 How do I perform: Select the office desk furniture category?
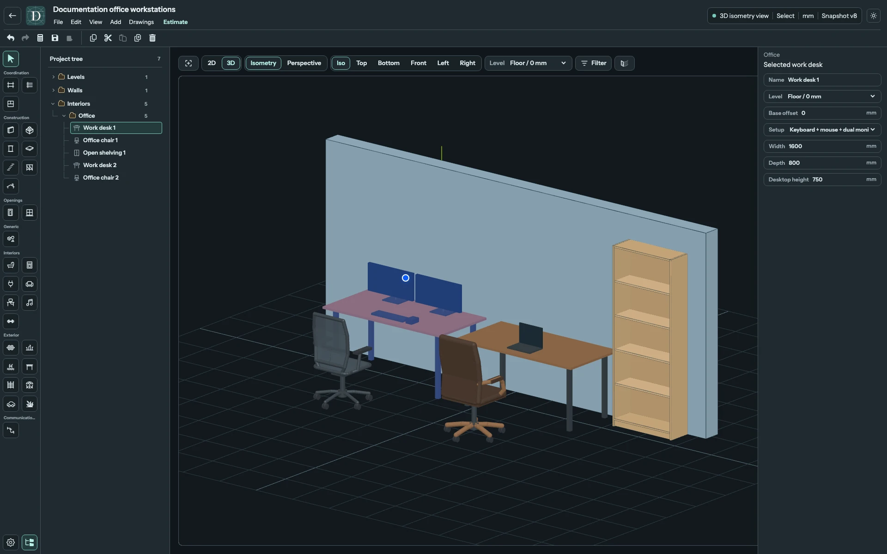[11, 303]
